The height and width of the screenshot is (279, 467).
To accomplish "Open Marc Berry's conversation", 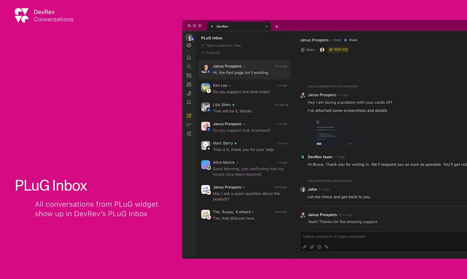I will pyautogui.click(x=244, y=146).
